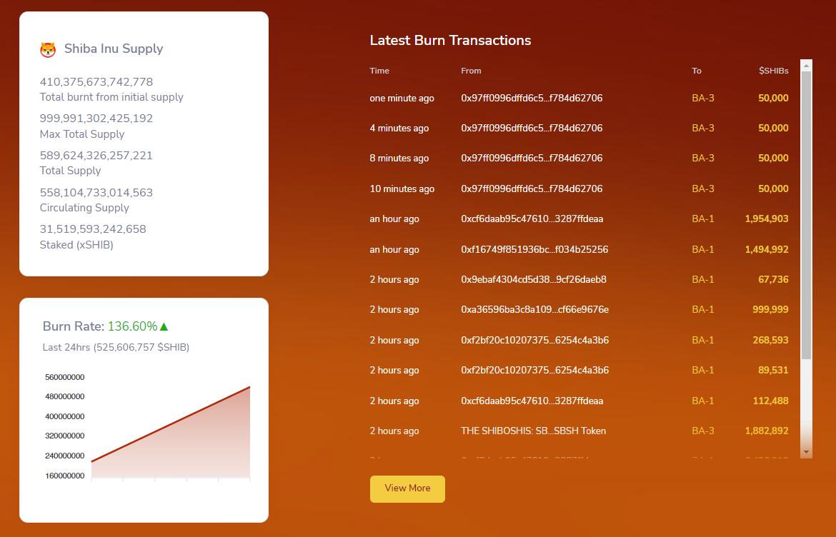Screen dimensions: 836x537
Task: Open the sender address in the 10 minutes ago row
Action: click(532, 189)
